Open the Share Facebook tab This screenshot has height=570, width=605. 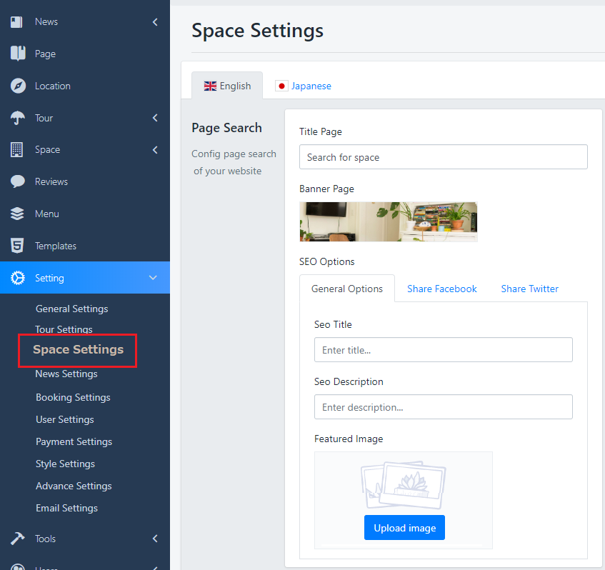click(x=441, y=289)
